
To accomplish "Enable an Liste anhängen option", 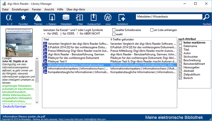I will (152, 30).
